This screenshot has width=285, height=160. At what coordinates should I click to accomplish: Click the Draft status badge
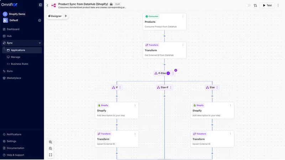point(118,4)
